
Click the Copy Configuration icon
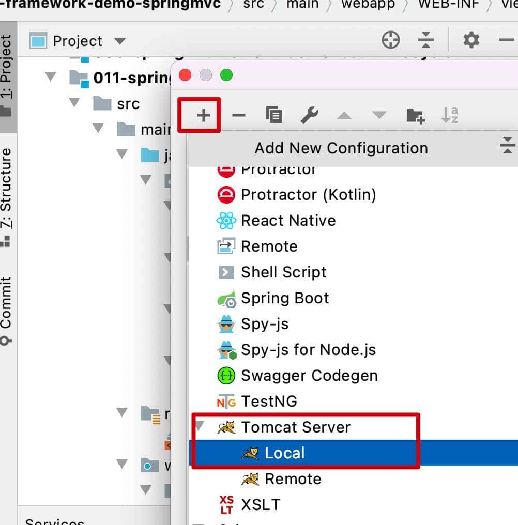click(x=274, y=115)
